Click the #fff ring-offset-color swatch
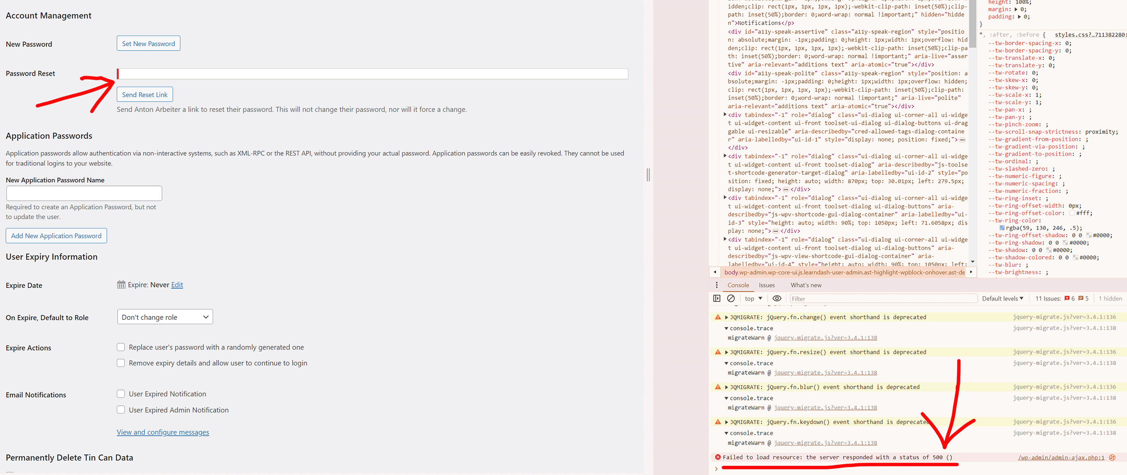The width and height of the screenshot is (1127, 475). [1072, 213]
